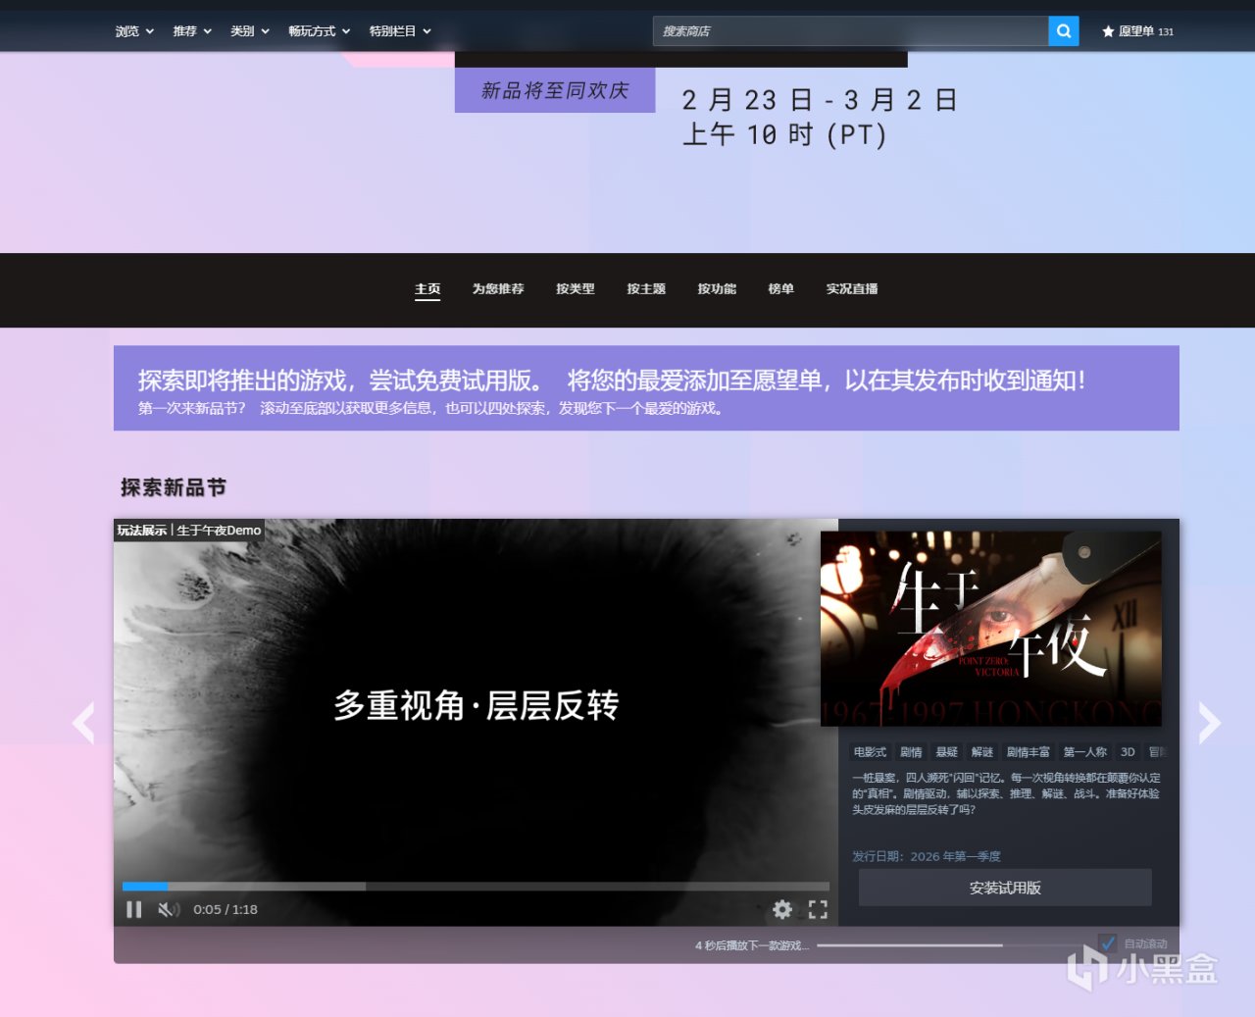Open the 按类型 tab
The width and height of the screenshot is (1255, 1017).
pyautogui.click(x=576, y=289)
